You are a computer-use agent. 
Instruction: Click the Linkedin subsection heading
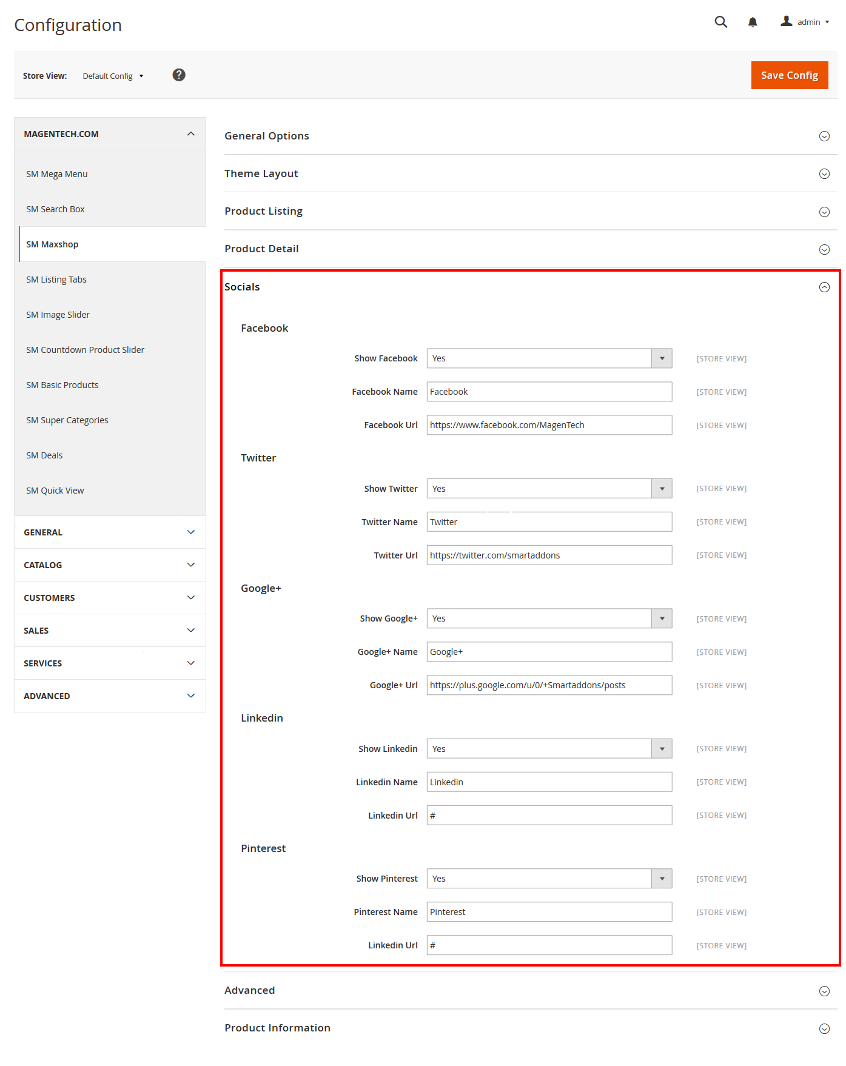(x=262, y=718)
